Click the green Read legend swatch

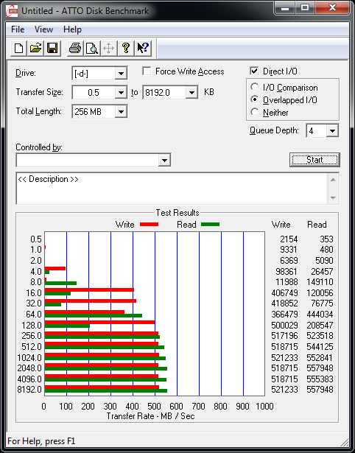[211, 224]
